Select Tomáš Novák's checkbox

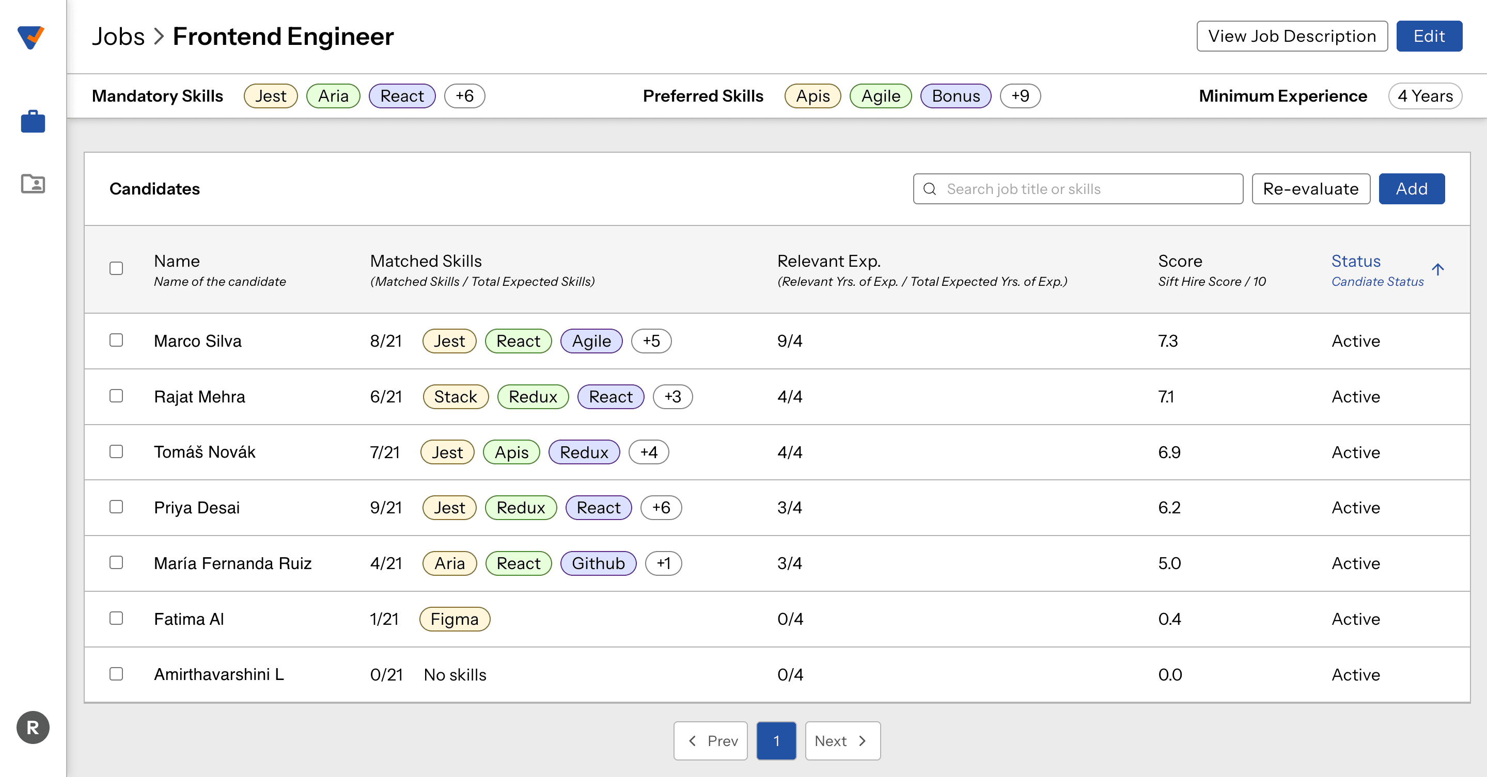click(116, 451)
